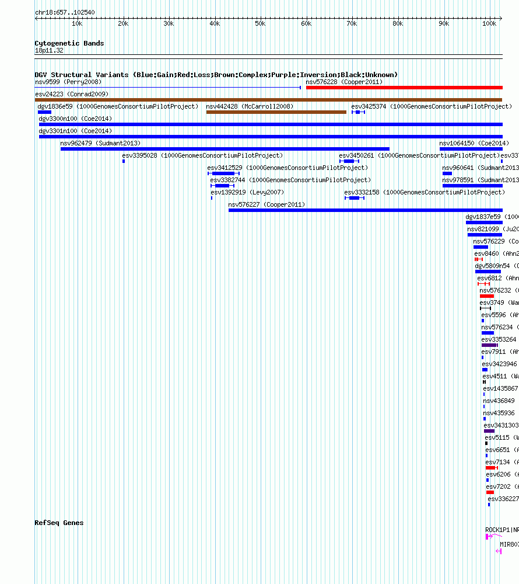Select the brown esv24223 complex variant bar
This screenshot has height=584, width=519.
click(x=268, y=100)
